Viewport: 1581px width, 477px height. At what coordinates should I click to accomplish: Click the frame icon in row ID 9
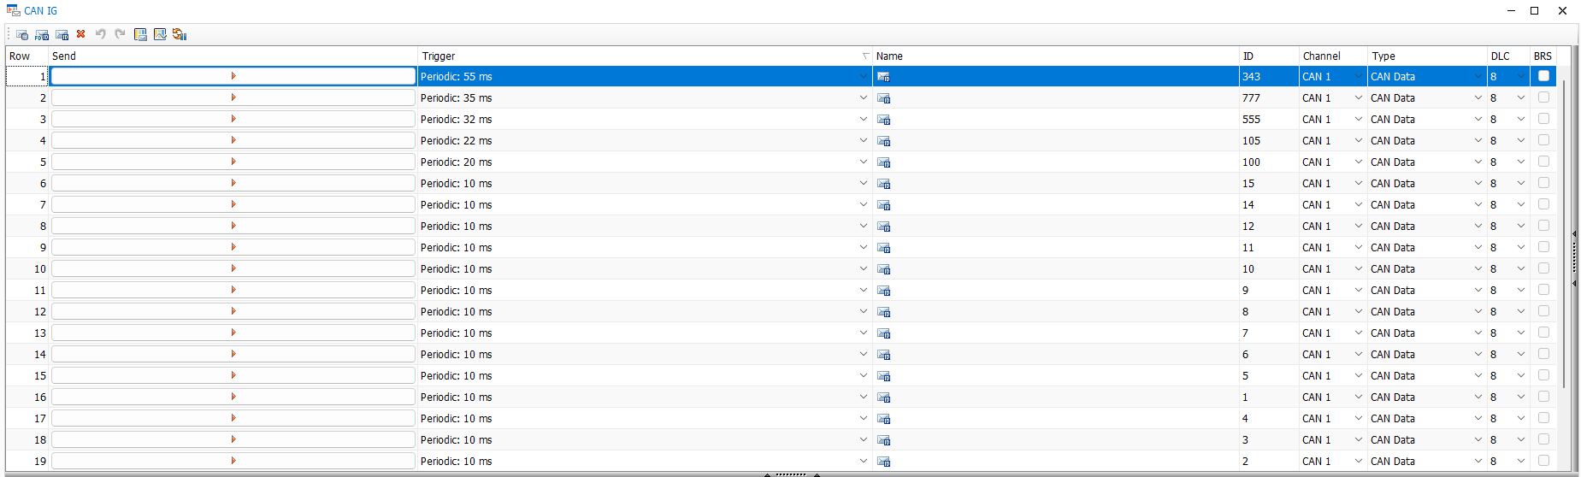[884, 291]
